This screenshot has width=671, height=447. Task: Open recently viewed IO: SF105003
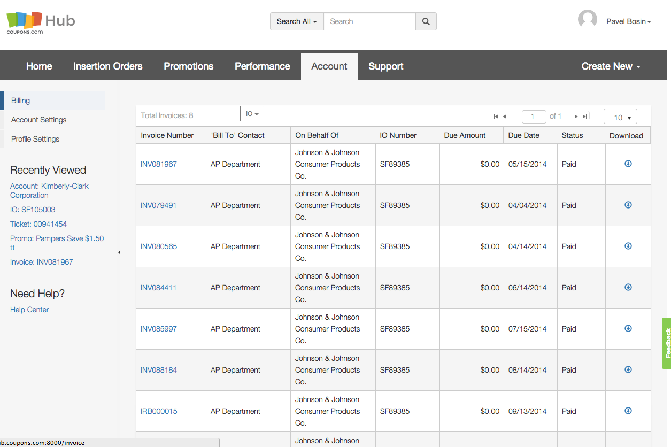click(x=33, y=210)
